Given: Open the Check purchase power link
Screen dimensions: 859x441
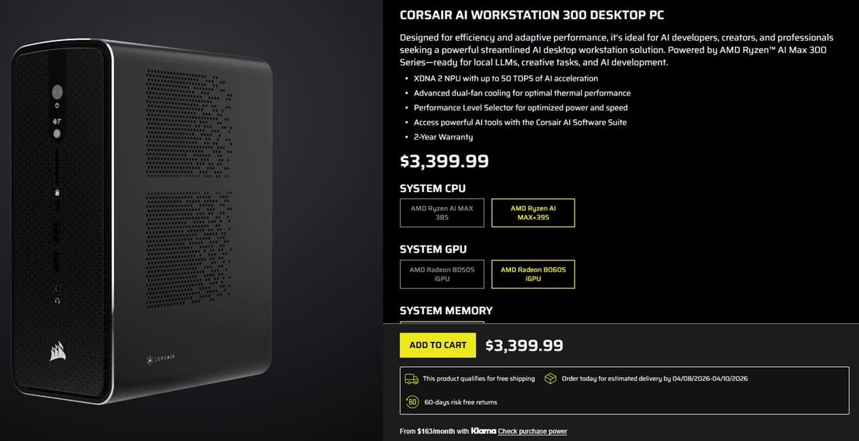Looking at the screenshot, I should pos(532,432).
